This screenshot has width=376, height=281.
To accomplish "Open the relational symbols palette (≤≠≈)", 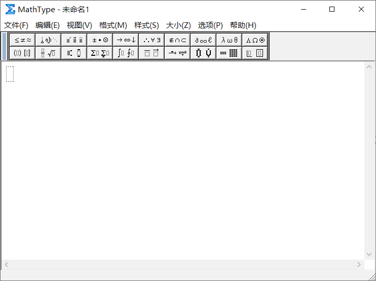I will coord(22,40).
